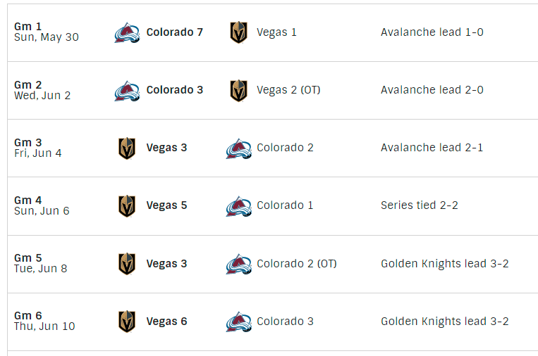Click Avalanche lead 2-1 status text

point(432,148)
